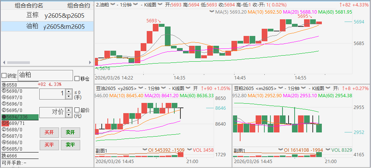Click the chevron before VOL 8329 indicator

(327, 150)
